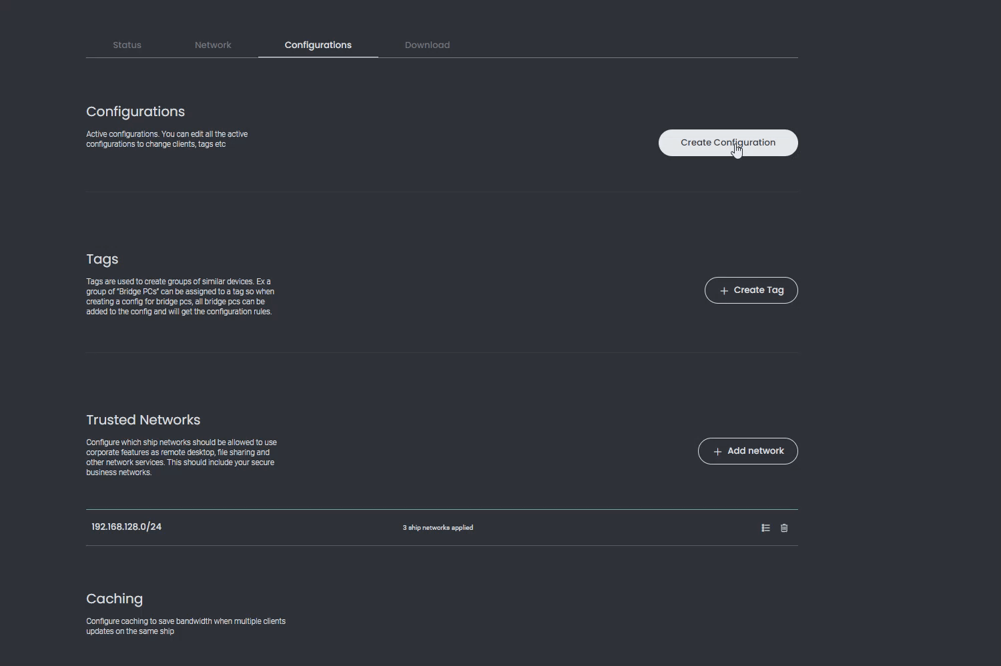
Task: Click the caching description text
Action: coord(186,626)
